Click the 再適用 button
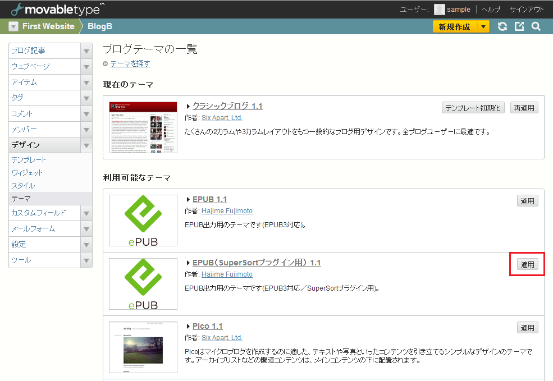Image resolution: width=553 pixels, height=381 pixels. tap(524, 108)
